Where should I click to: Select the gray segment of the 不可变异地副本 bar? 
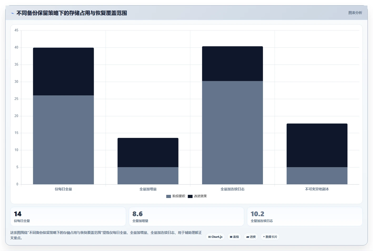click(317, 176)
